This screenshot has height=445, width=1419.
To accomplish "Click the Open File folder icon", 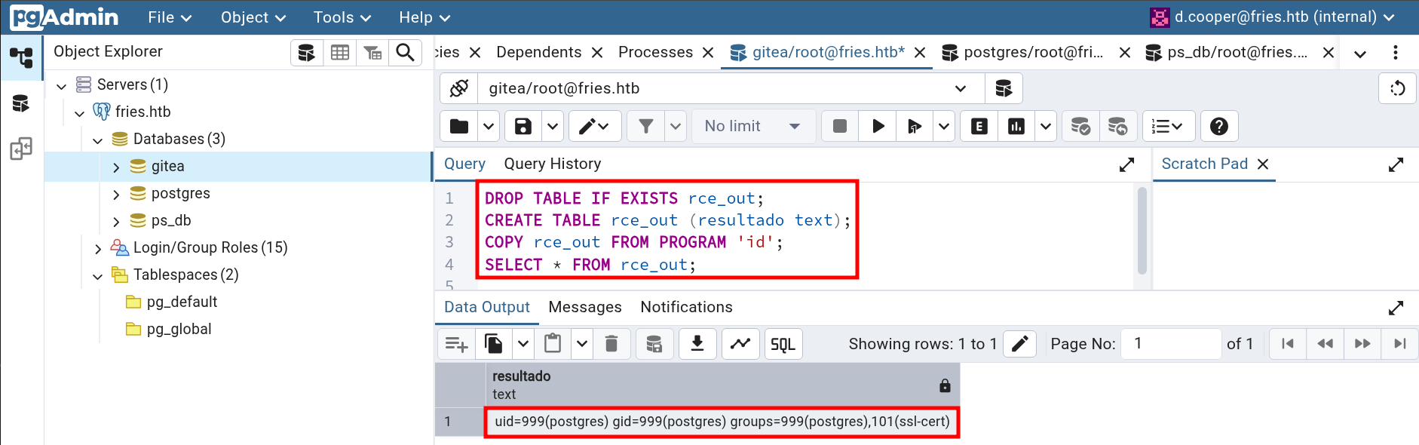I will click(x=459, y=126).
